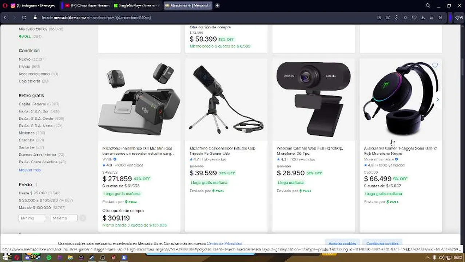Open DJI Mic Mini wireless microphone image
This screenshot has height=262, width=465.
point(139,99)
